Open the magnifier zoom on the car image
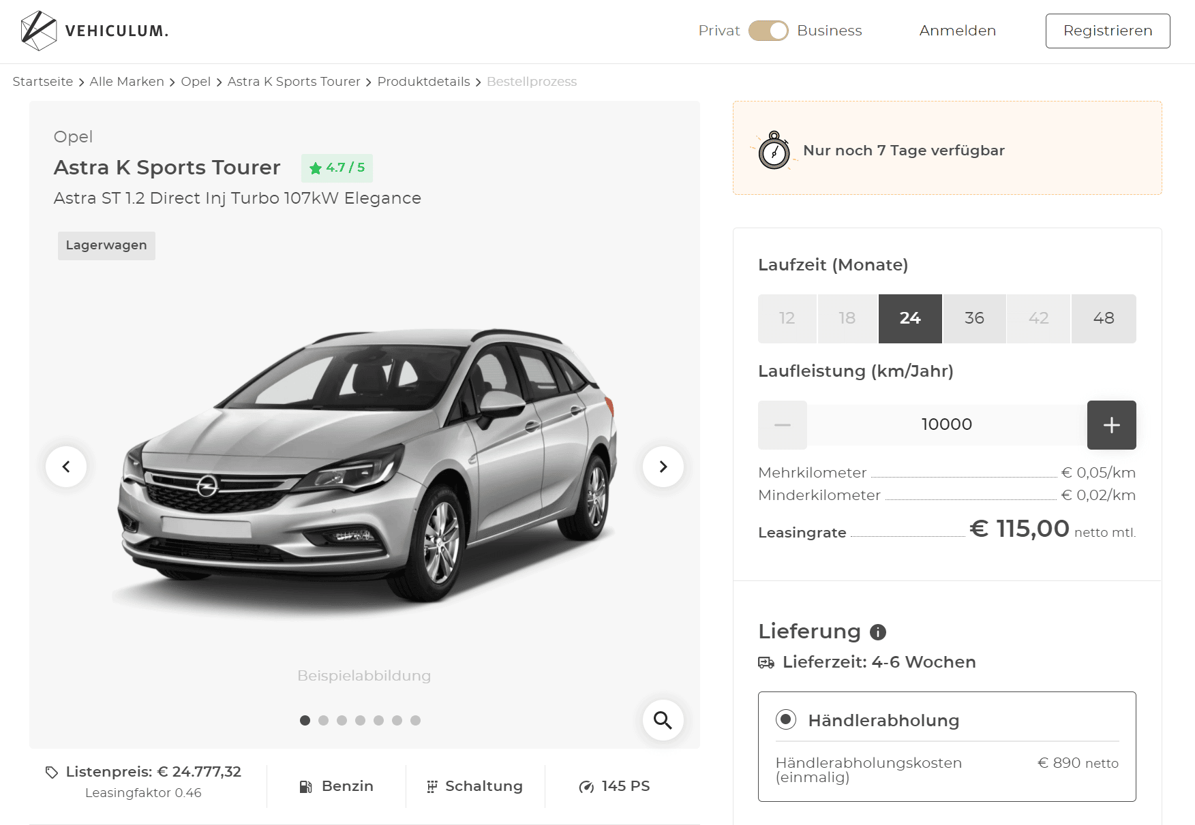This screenshot has height=825, width=1195. coord(663,720)
